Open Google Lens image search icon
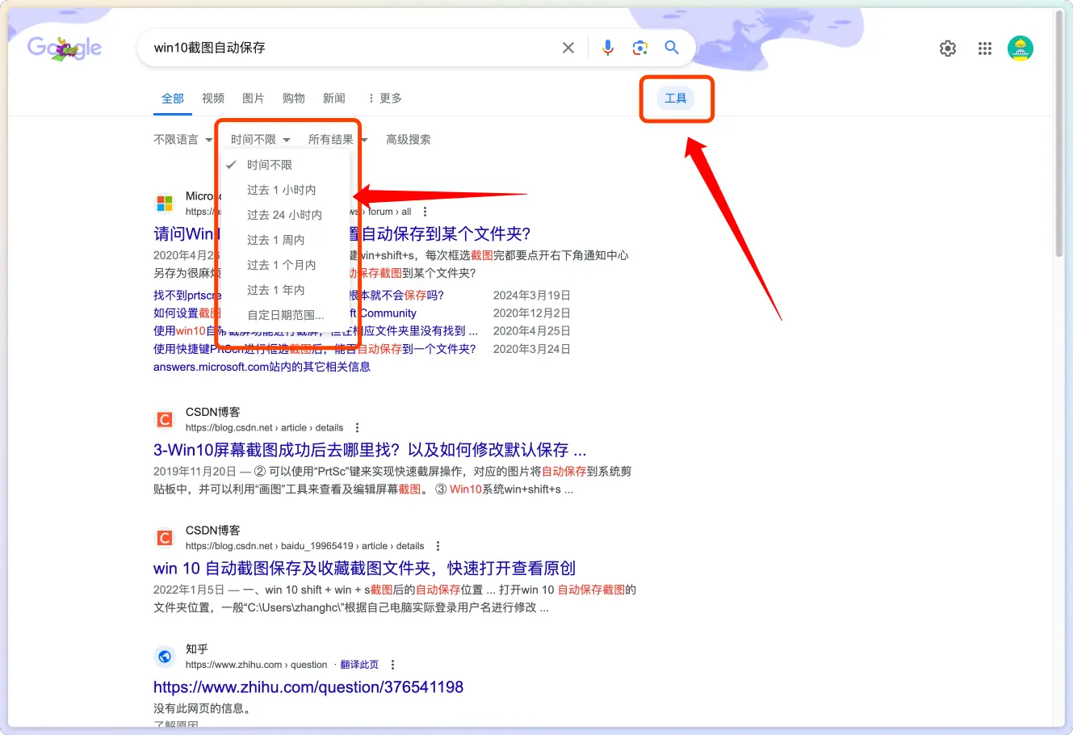Viewport: 1073px width, 735px height. [x=640, y=48]
